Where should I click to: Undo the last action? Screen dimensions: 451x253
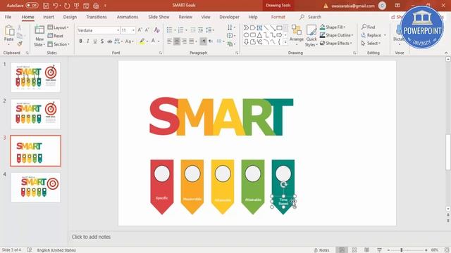click(55, 6)
